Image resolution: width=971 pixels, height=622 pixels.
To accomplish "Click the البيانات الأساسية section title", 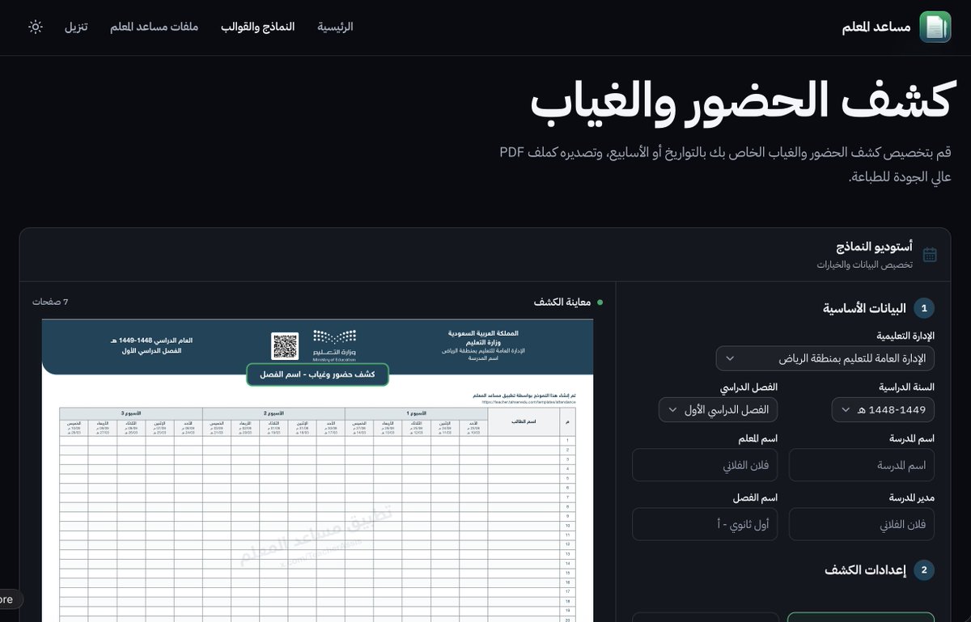I will click(865, 308).
